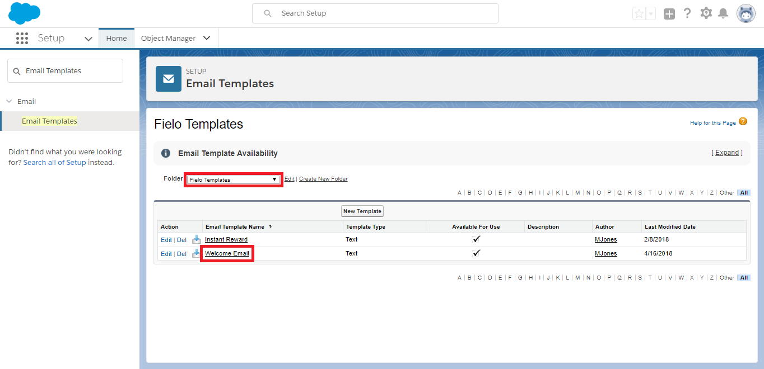Viewport: 764px width, 369px height.
Task: Click Create New Folder link
Action: 323,179
